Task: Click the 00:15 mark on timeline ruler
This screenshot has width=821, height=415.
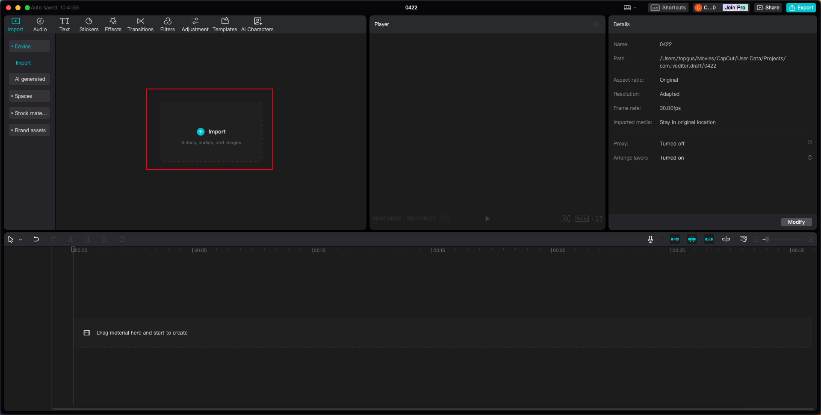Action: (438, 250)
